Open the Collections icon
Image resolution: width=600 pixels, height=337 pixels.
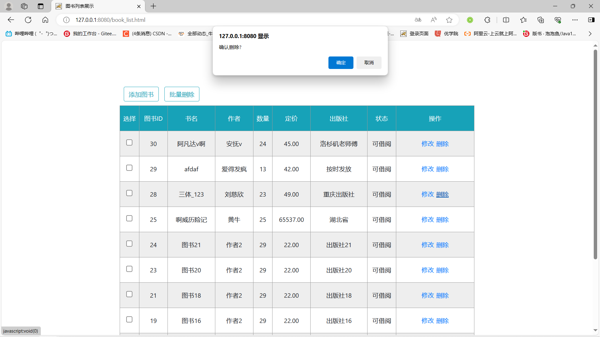click(x=541, y=20)
